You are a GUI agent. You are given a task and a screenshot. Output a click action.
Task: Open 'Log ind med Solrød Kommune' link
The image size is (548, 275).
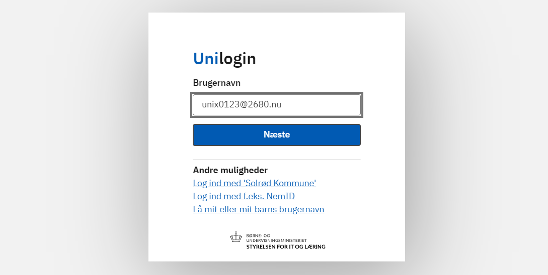pos(254,183)
